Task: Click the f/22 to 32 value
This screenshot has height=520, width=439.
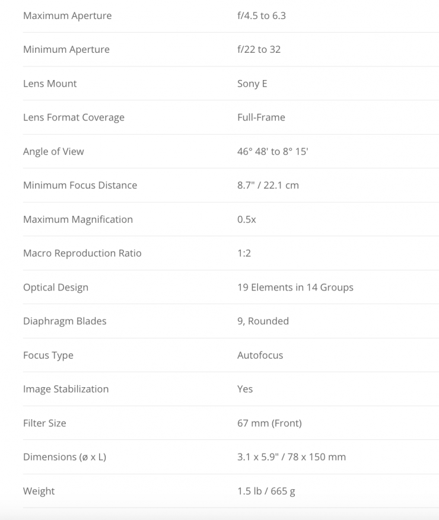Action: pos(259,49)
